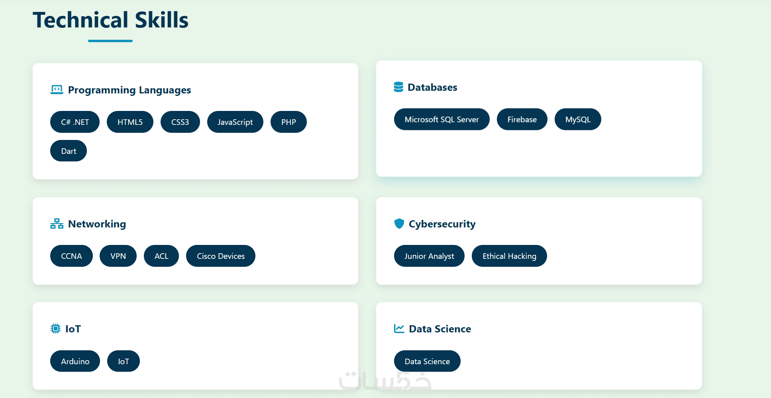This screenshot has height=398, width=771.
Task: Click the database stack icon
Action: (x=398, y=87)
